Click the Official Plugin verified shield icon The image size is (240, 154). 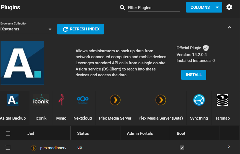[x=206, y=48]
